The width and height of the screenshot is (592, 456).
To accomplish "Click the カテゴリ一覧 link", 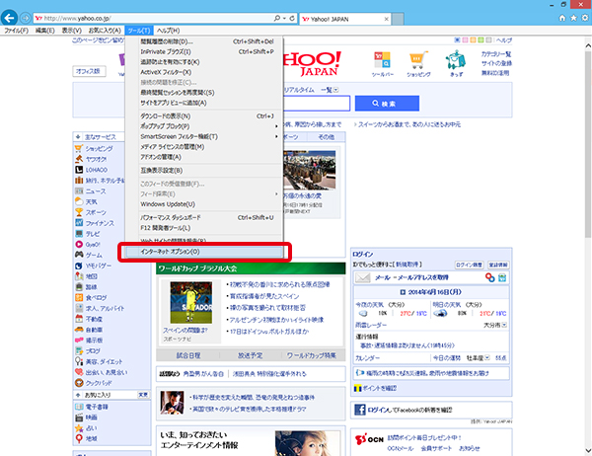I will tap(496, 54).
